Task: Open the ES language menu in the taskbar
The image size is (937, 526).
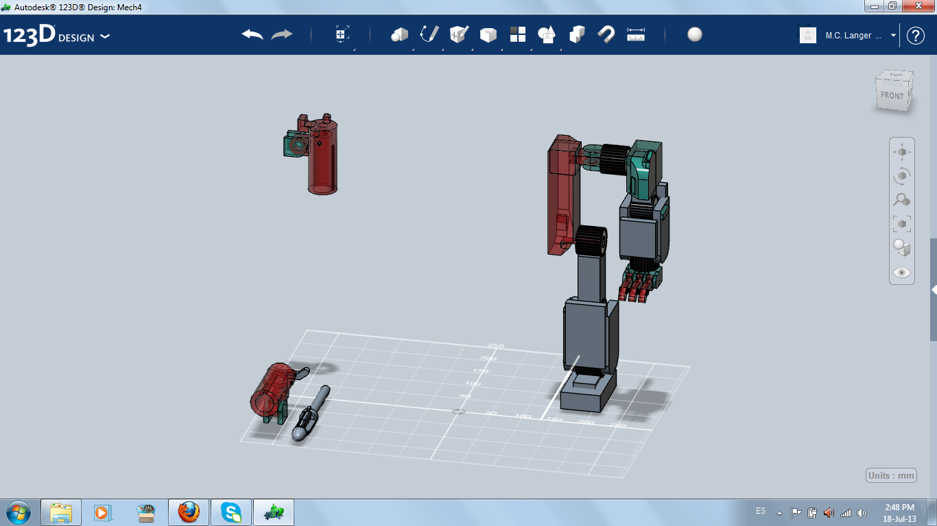Action: tap(761, 511)
